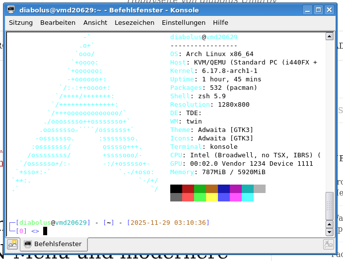Open the Sitzung menu

point(21,23)
